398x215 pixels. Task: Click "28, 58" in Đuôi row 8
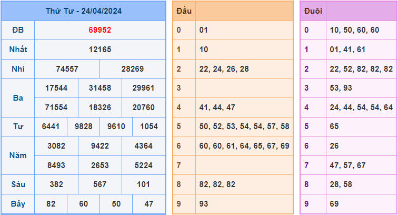[341, 184]
